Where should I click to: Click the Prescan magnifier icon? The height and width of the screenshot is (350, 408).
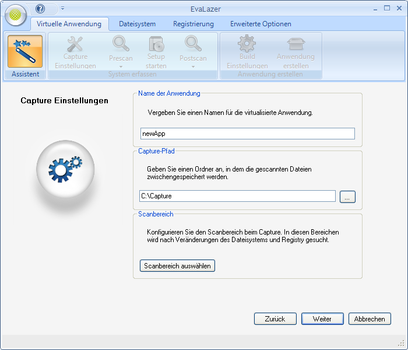121,44
